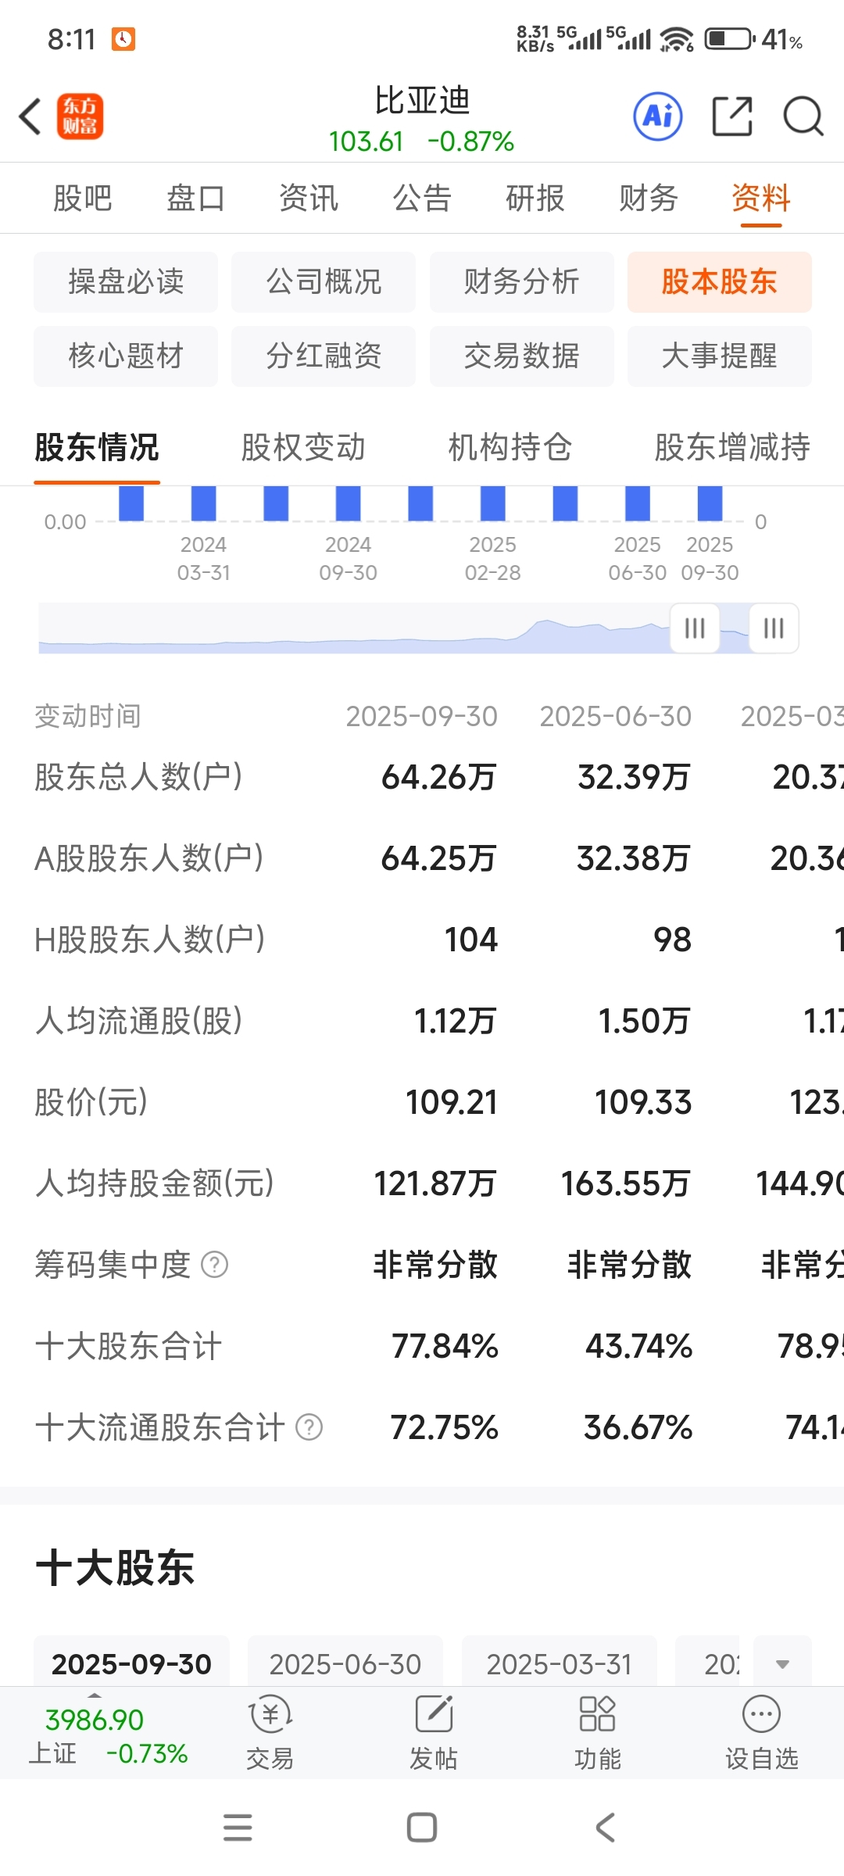
Task: Tap the A股股东人数(户) row label
Action: click(148, 858)
